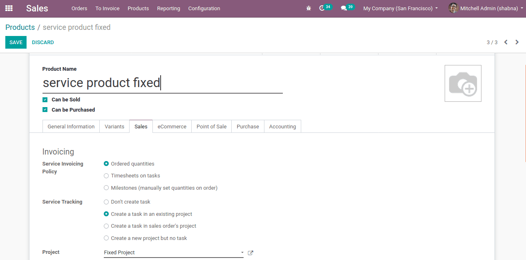Switch to Purchase tab
This screenshot has height=260, width=526.
click(x=248, y=126)
